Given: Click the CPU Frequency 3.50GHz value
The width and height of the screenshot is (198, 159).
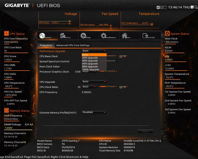Looking at the screenshot, I should point(86,92).
